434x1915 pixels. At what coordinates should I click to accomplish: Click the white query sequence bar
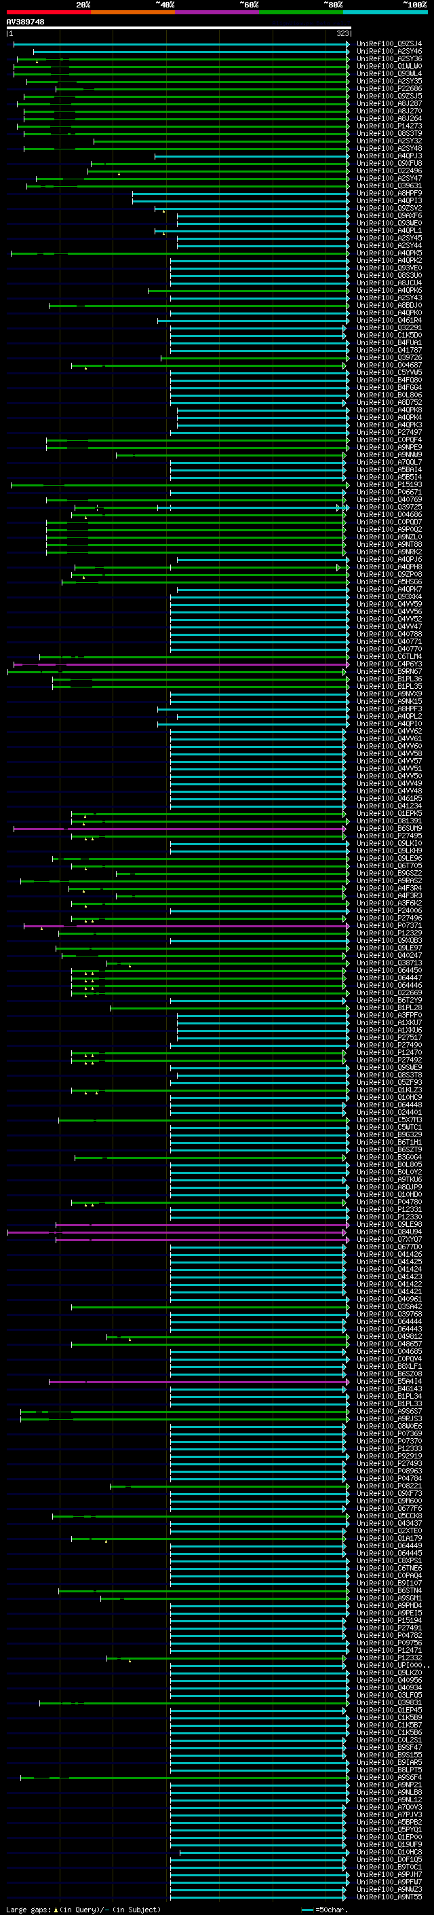tap(178, 27)
